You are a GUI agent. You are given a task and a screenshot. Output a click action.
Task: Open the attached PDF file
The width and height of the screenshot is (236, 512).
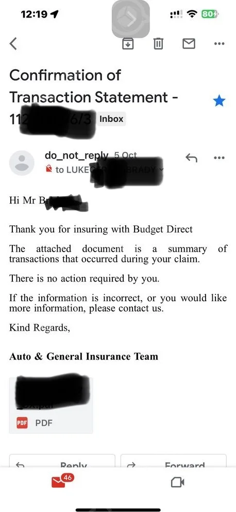51,405
